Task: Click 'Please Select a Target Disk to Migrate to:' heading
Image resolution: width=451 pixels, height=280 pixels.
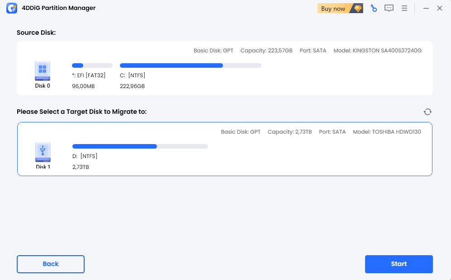Action: (x=82, y=112)
